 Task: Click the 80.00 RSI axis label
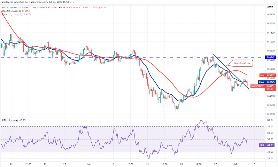click(x=270, y=120)
